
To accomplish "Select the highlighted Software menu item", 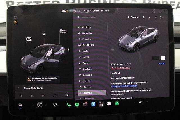I will [x=92, y=93].
